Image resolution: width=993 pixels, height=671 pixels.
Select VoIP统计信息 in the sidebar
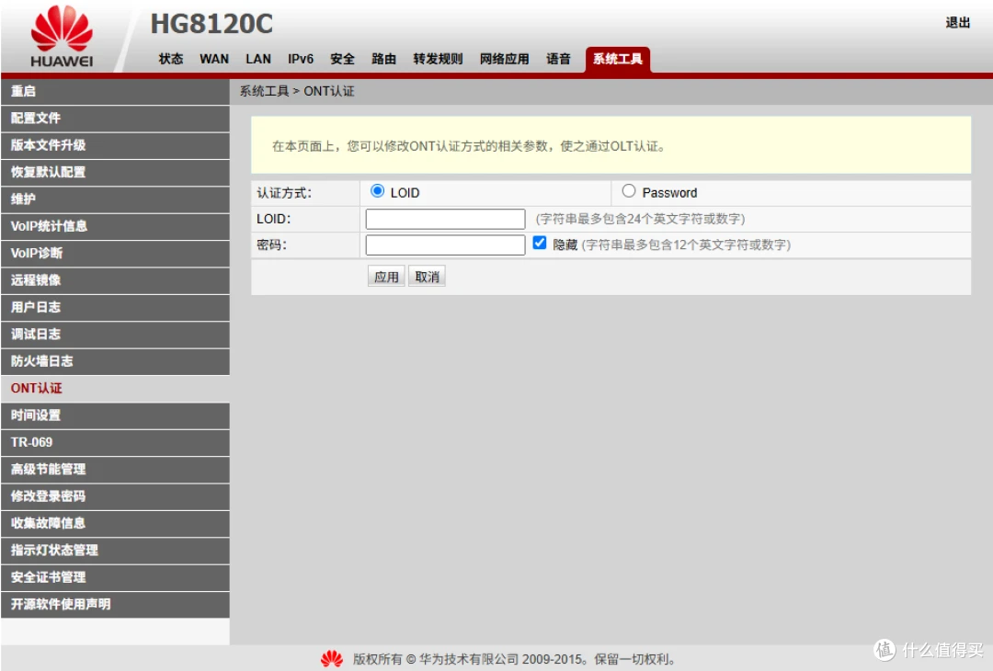115,226
